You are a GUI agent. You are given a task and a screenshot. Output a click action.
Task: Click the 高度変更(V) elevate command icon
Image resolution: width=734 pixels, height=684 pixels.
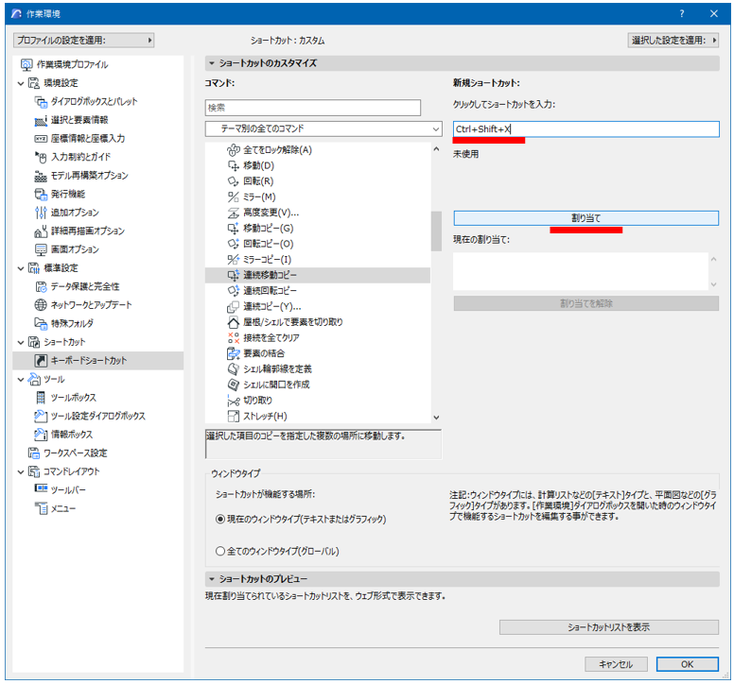[x=233, y=213]
